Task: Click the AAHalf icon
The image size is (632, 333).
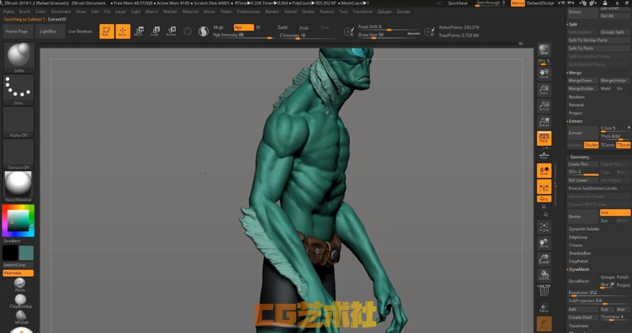Action: pos(544,122)
